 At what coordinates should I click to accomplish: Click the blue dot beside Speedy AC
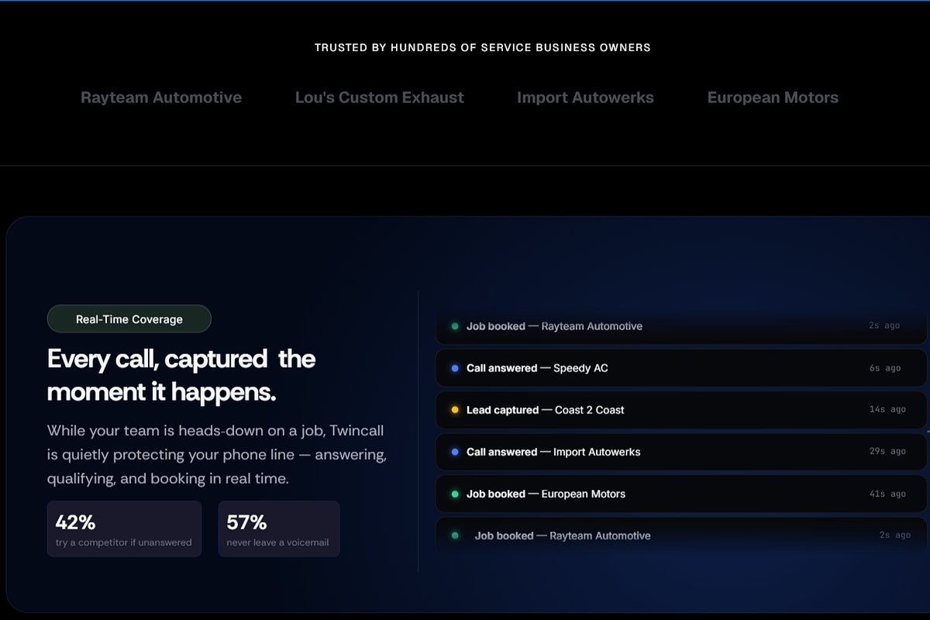[x=455, y=368]
